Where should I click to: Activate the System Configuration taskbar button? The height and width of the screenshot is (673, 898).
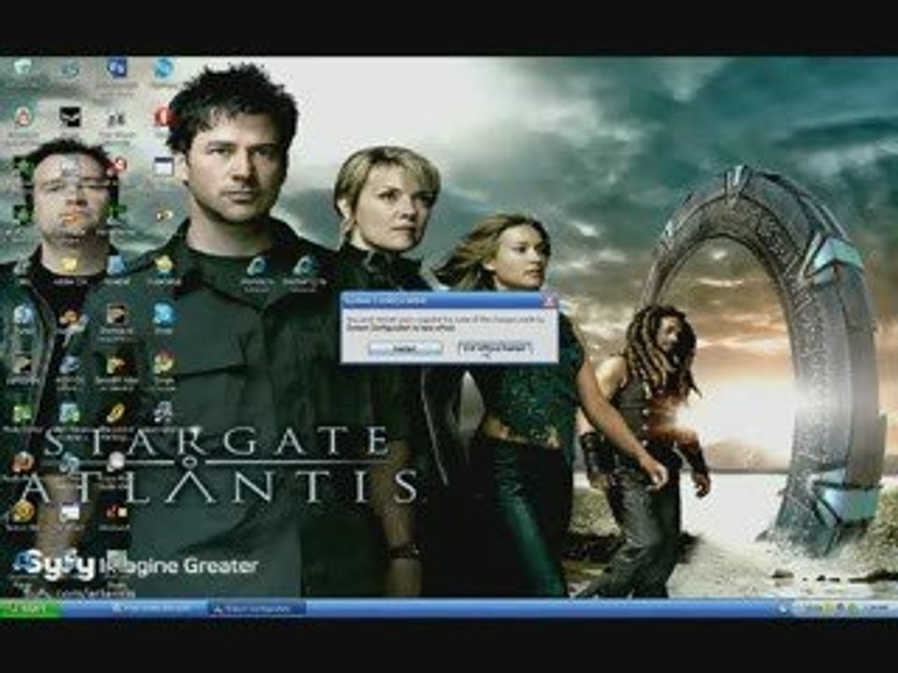click(x=256, y=609)
